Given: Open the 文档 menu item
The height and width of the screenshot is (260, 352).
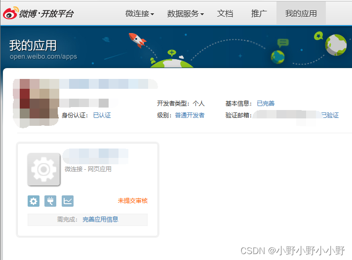Looking at the screenshot, I should (x=225, y=14).
